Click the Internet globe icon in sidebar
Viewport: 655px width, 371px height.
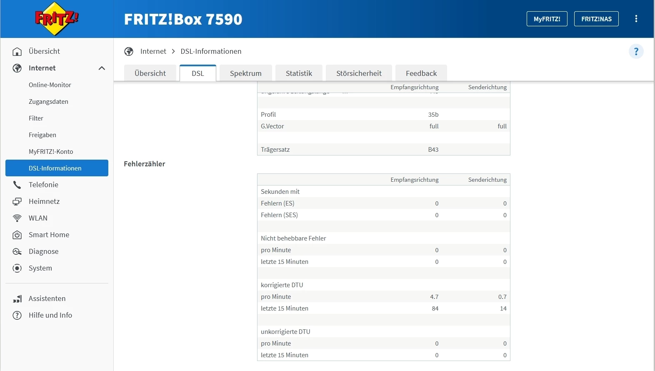coord(17,68)
